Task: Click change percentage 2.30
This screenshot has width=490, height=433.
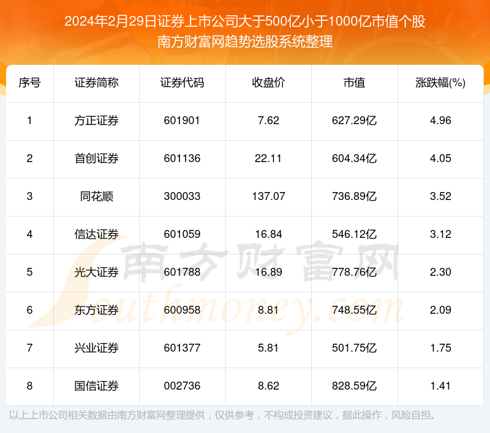Action: 440,272
